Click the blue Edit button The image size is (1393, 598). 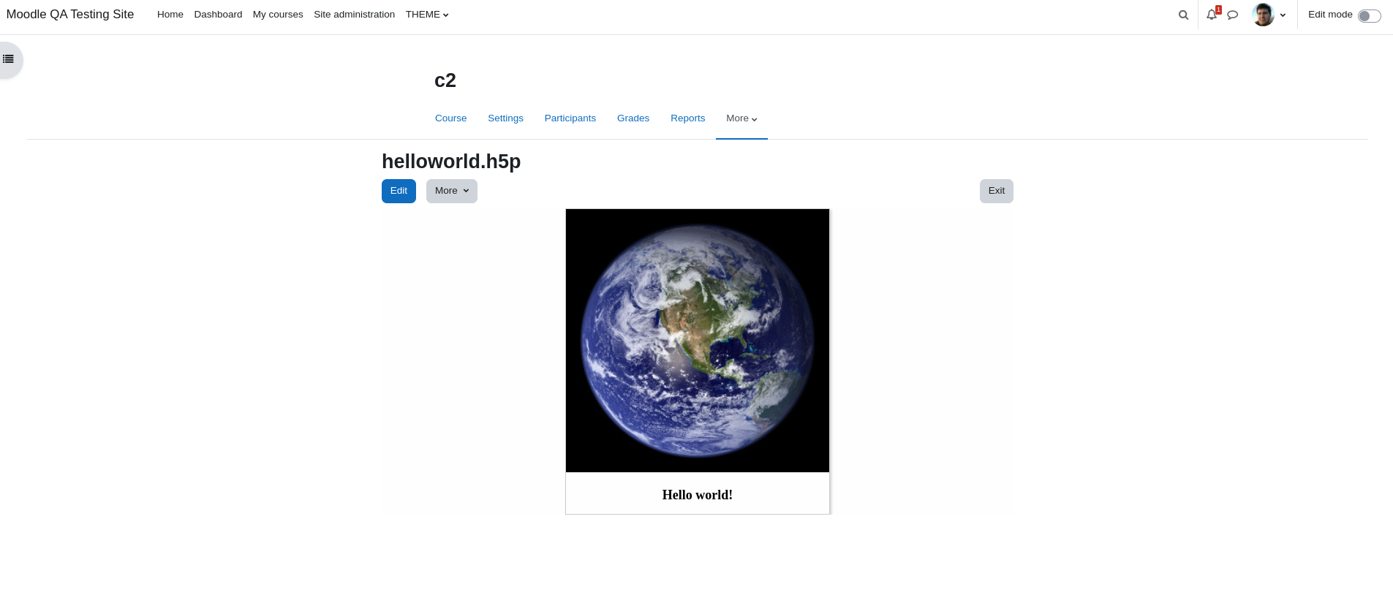[399, 191]
